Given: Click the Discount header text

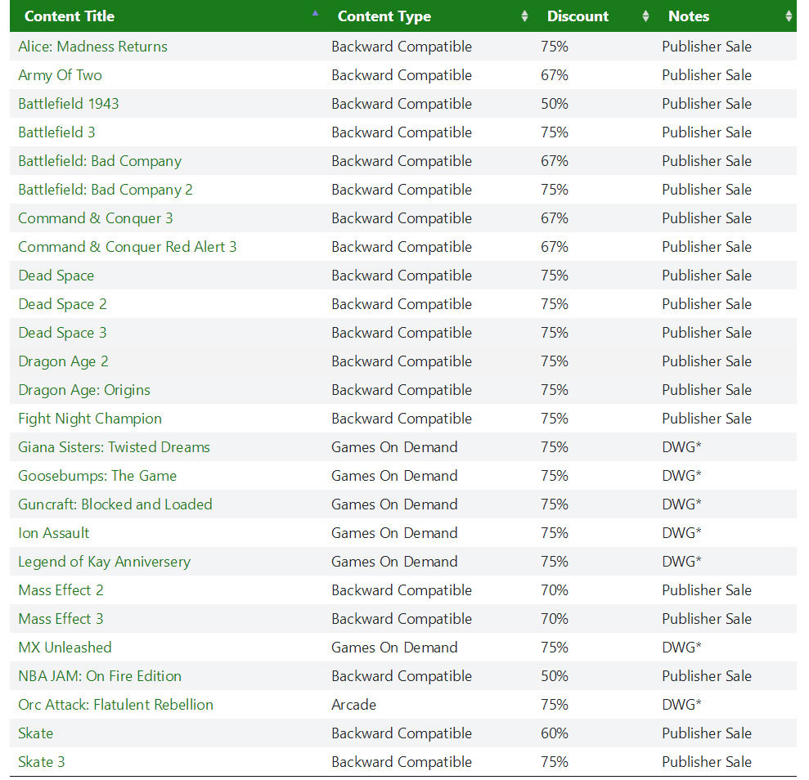Looking at the screenshot, I should coord(578,16).
